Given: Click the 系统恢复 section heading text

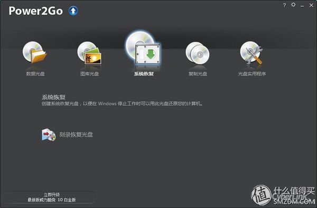Looking at the screenshot, I should click(53, 97).
